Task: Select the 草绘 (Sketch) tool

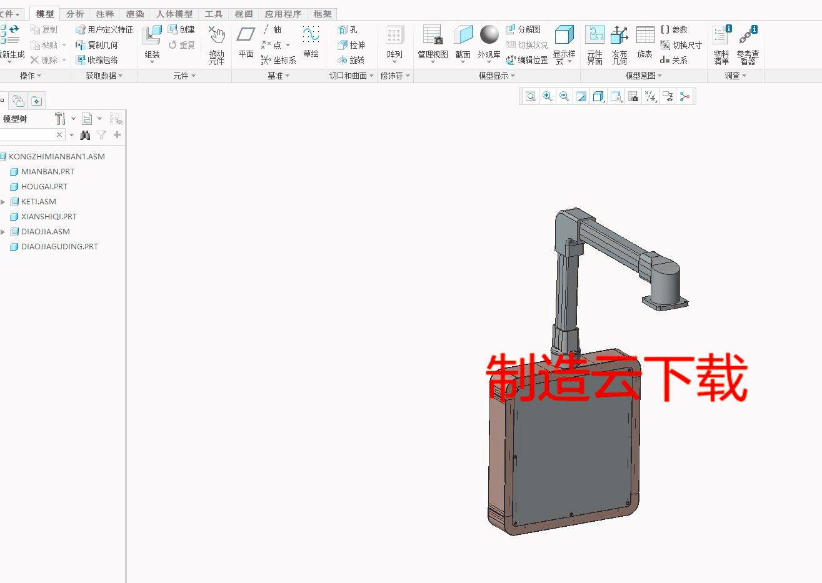Action: click(311, 44)
